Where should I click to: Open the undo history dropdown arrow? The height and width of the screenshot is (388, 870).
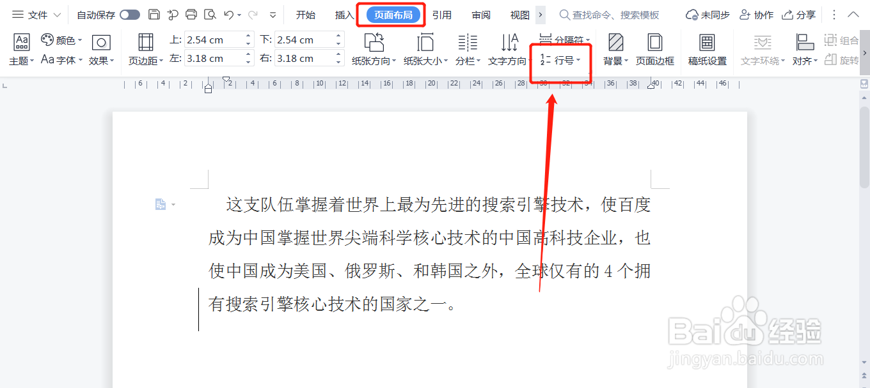click(x=239, y=15)
